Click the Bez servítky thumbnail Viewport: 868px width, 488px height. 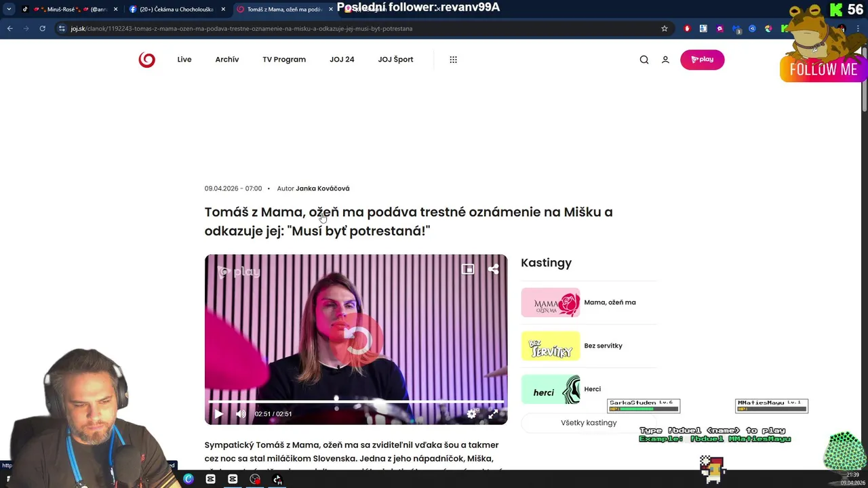[x=551, y=346]
